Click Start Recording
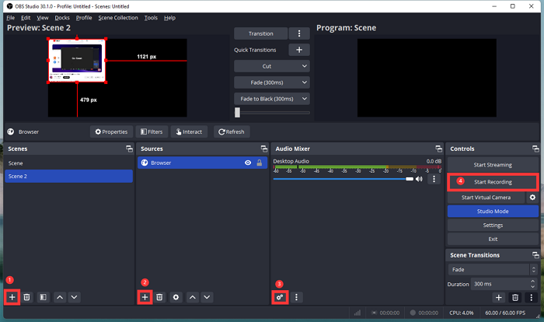544x322 pixels. click(493, 182)
